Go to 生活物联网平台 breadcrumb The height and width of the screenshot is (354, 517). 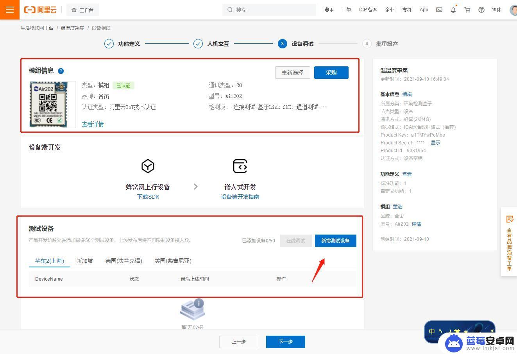coord(37,28)
